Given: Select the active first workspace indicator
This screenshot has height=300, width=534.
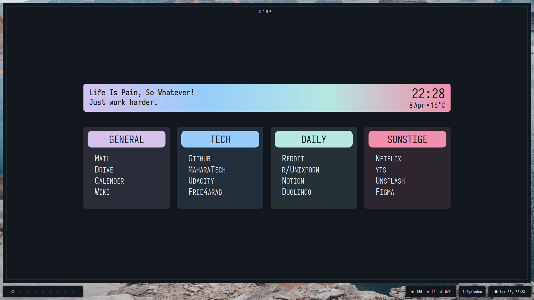Looking at the screenshot, I should pyautogui.click(x=13, y=292).
